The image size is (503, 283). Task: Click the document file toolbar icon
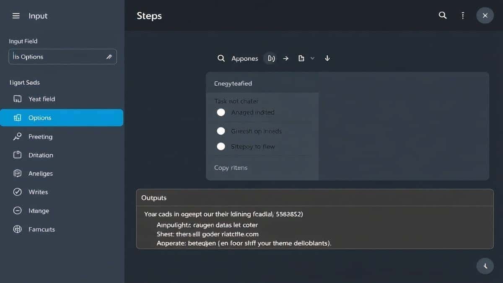tap(301, 59)
